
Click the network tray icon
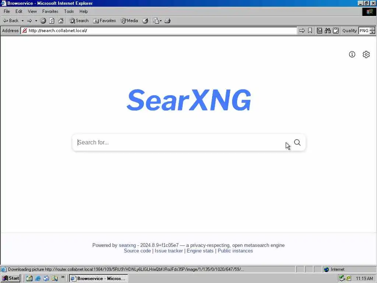342,279
